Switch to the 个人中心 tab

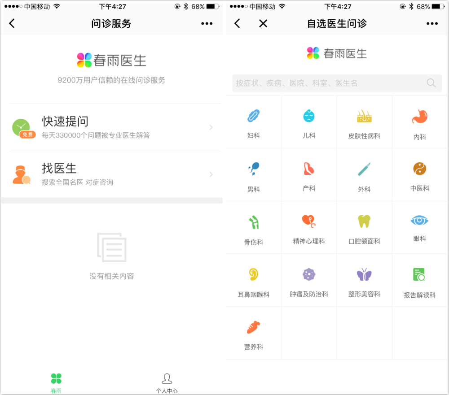167,382
